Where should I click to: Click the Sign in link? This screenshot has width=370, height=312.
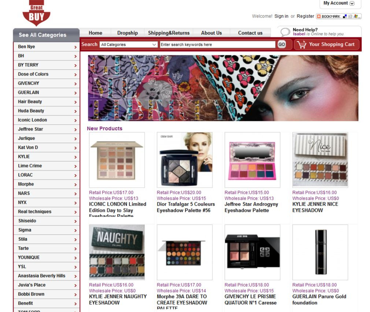click(281, 16)
